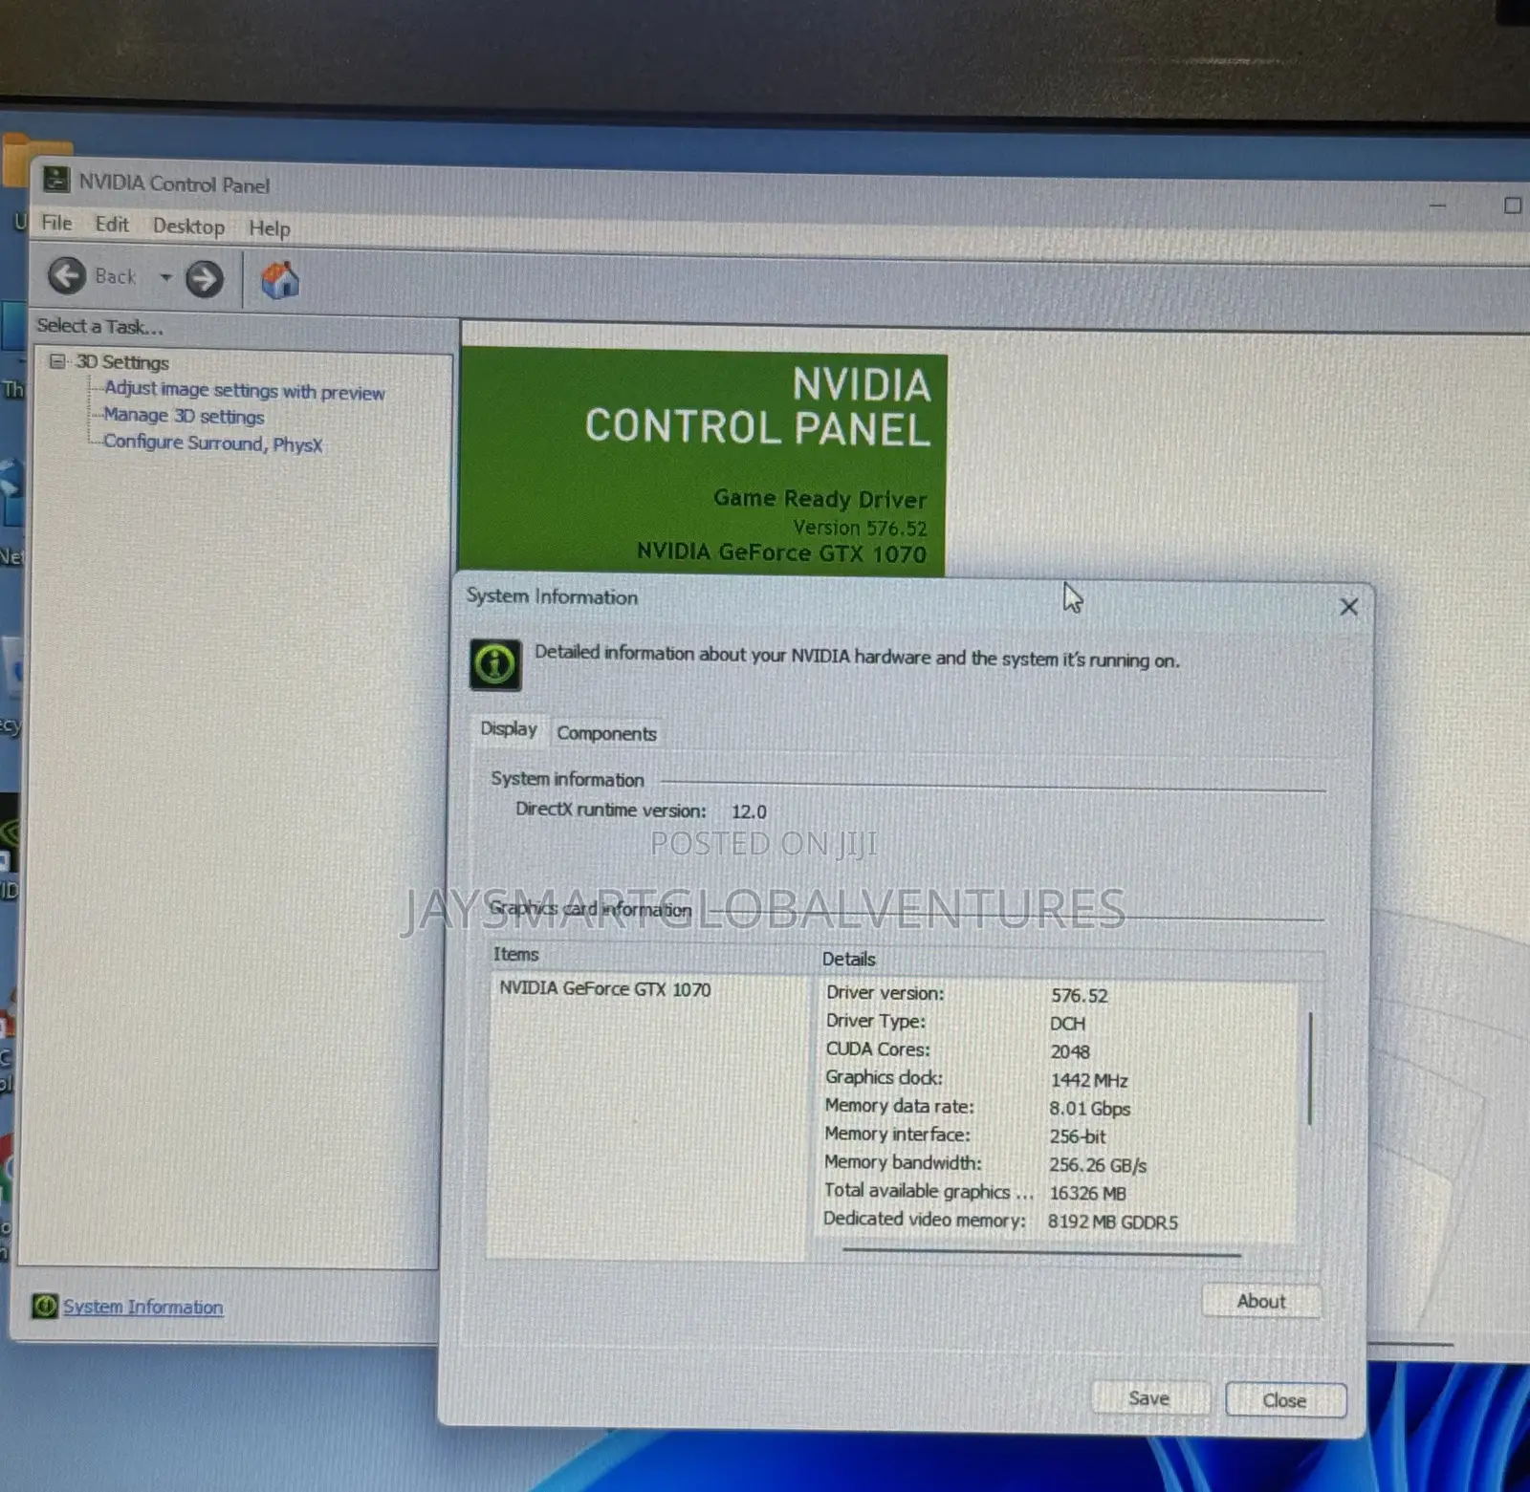Click the Graphics clock value 1442 MHz

pyautogui.click(x=1089, y=1080)
